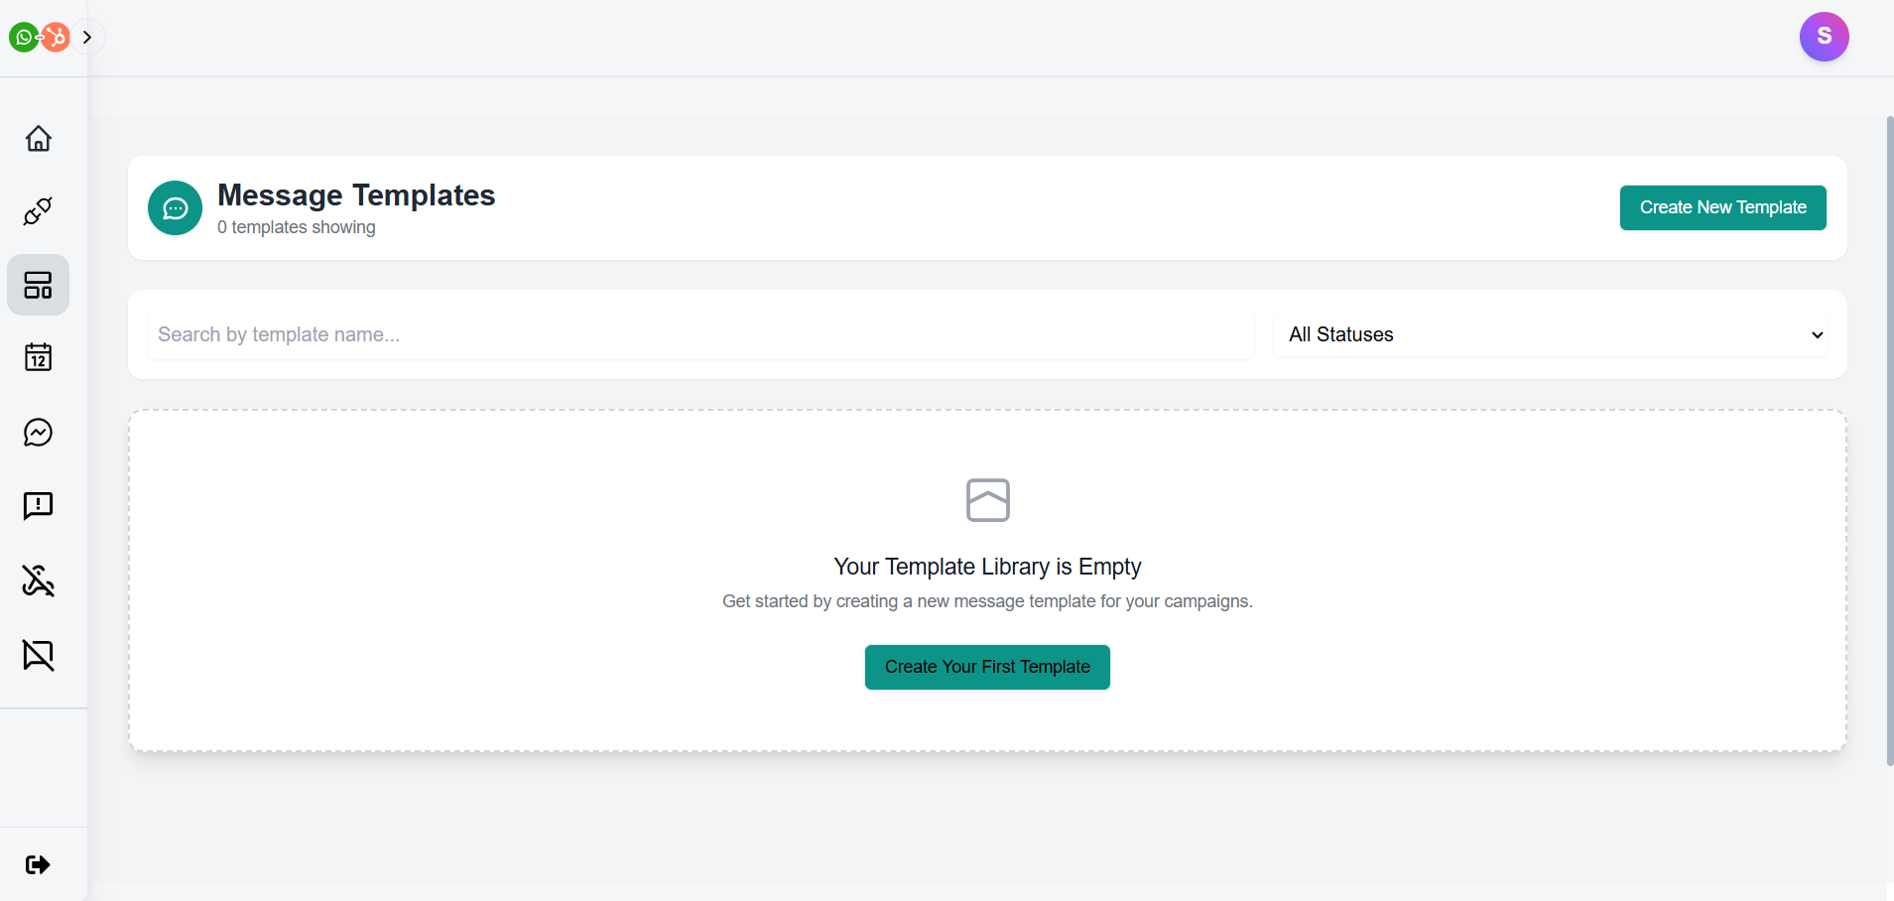Click the Create New Template button
The image size is (1894, 901).
1722,207
